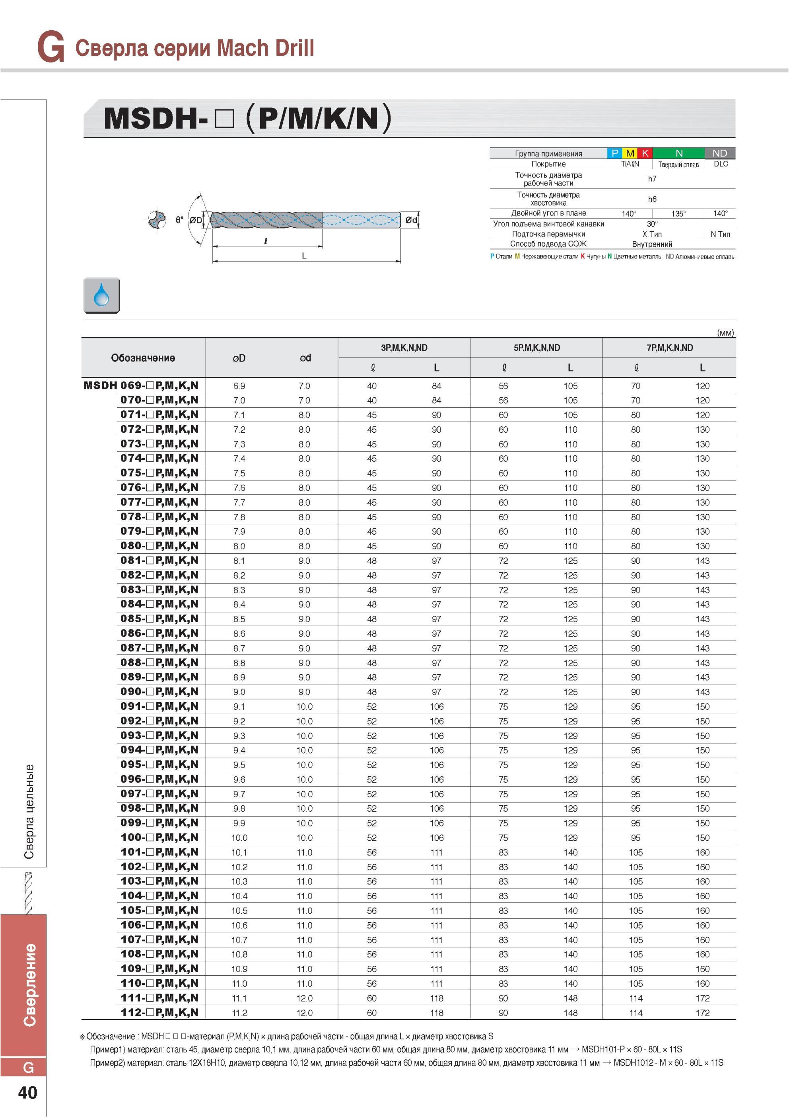Image resolution: width=789 pixels, height=1117 pixels.
Task: Click the 'Покрытие' row label
Action: tap(548, 164)
